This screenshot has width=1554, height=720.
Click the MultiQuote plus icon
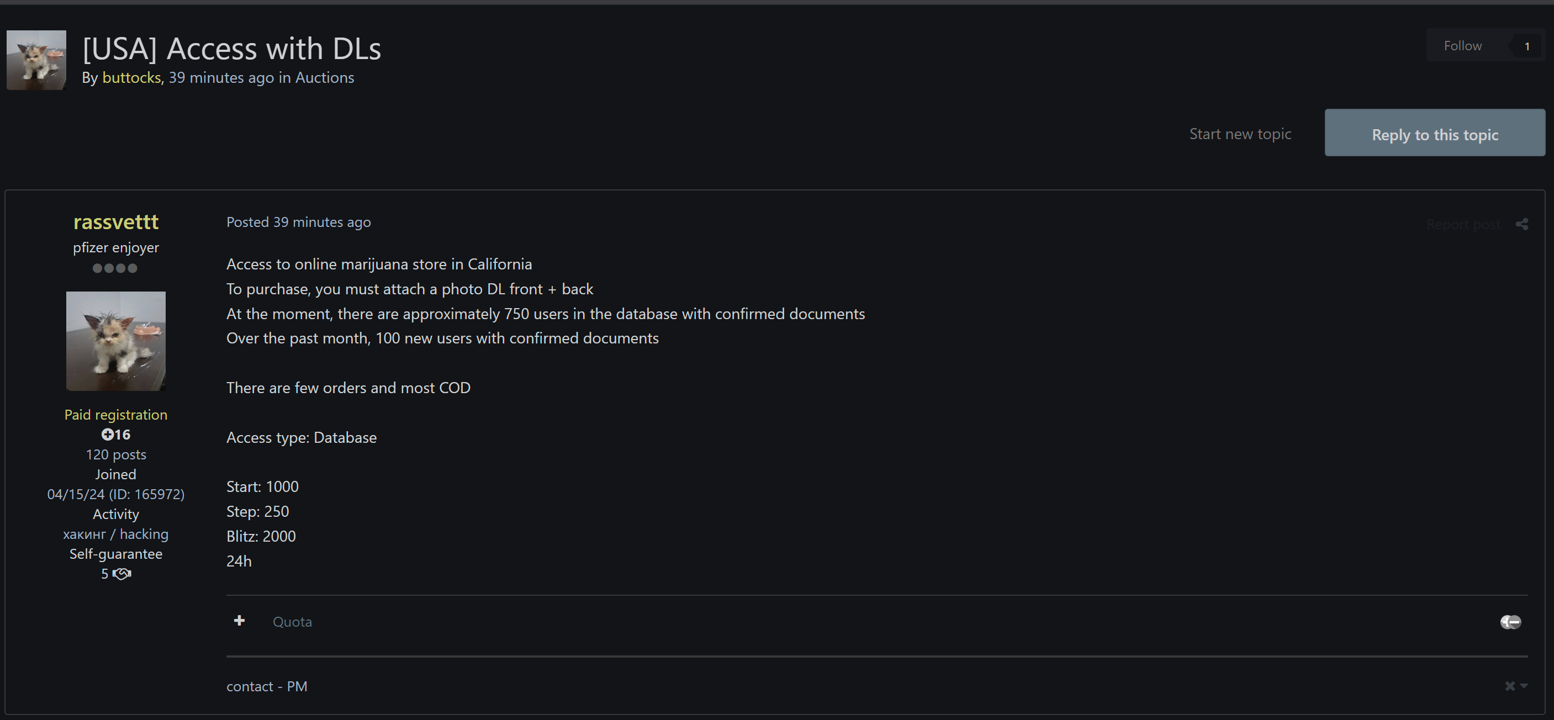coord(240,621)
